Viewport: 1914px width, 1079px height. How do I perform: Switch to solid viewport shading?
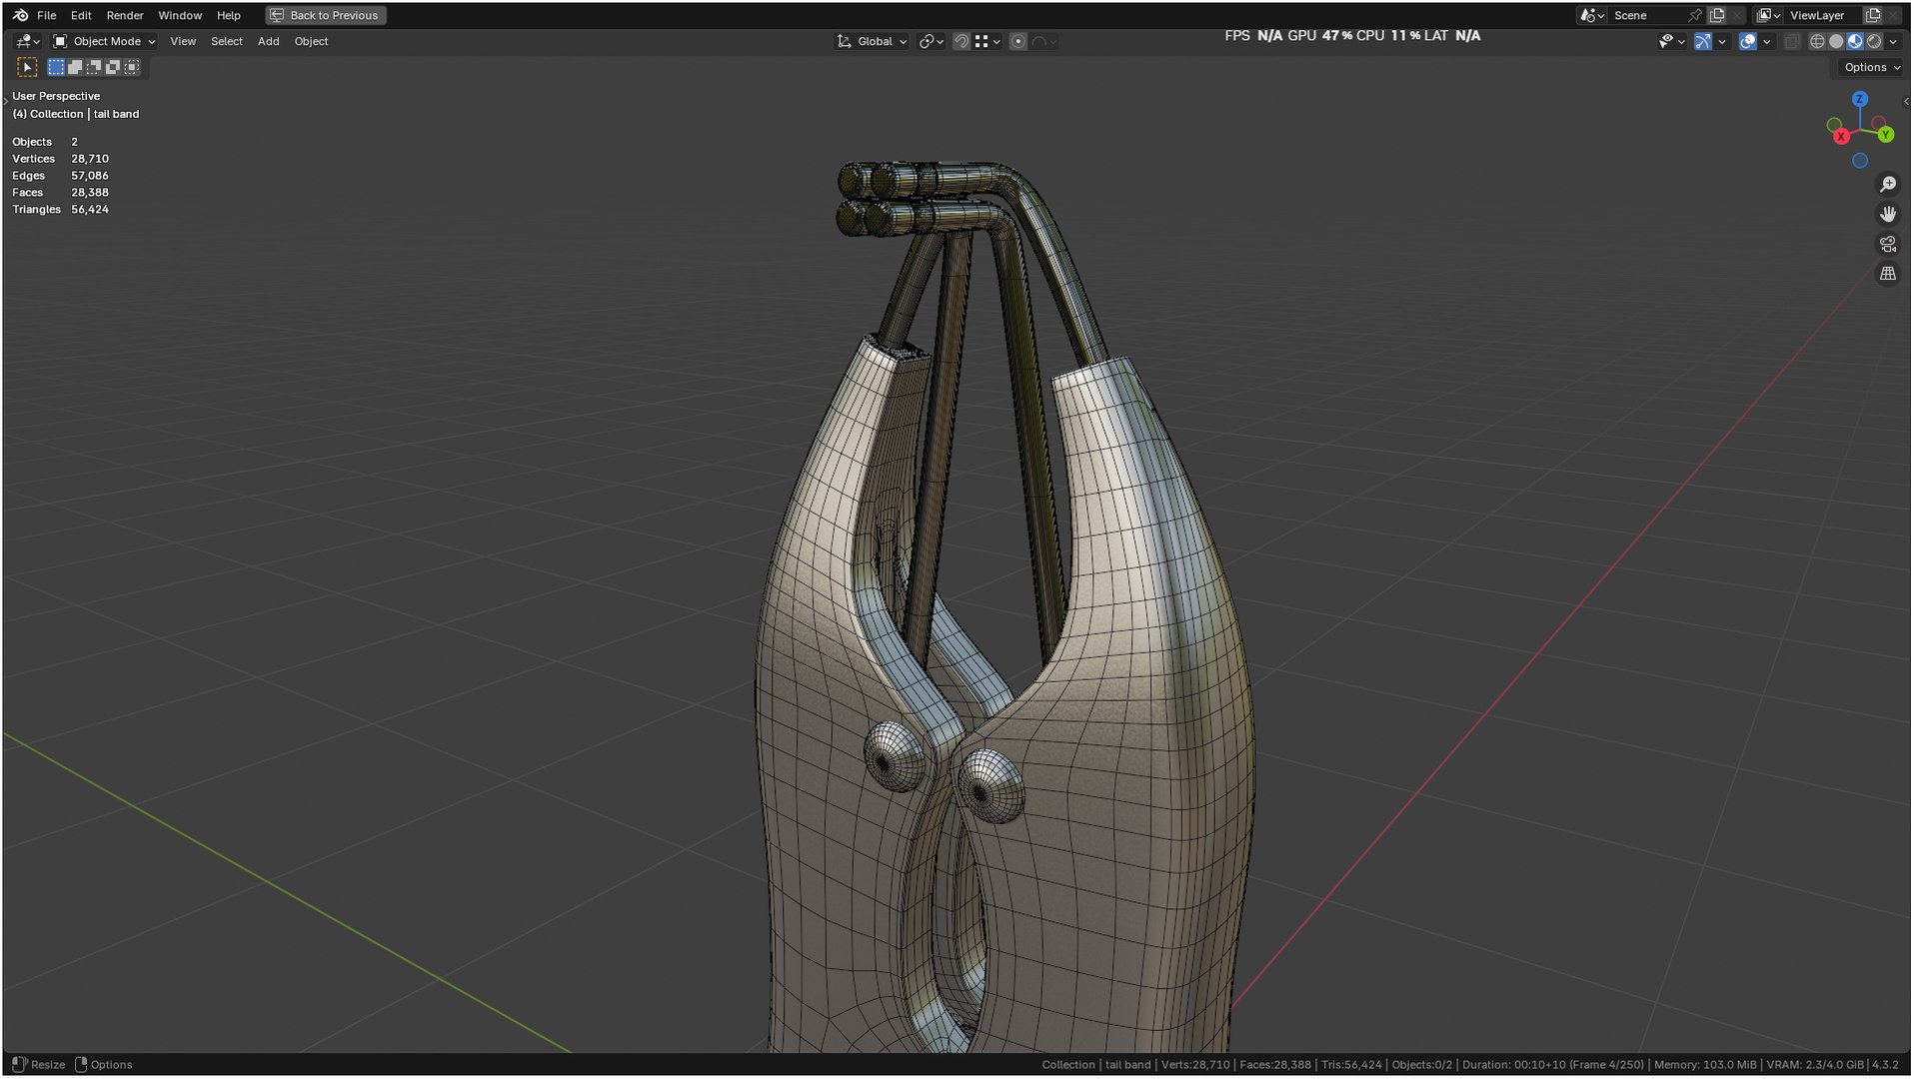pyautogui.click(x=1836, y=41)
